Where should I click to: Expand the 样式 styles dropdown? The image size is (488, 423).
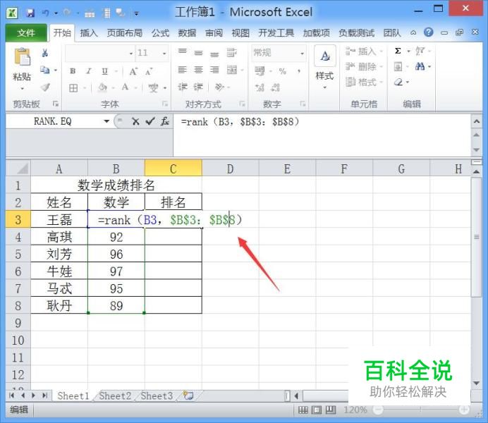324,87
